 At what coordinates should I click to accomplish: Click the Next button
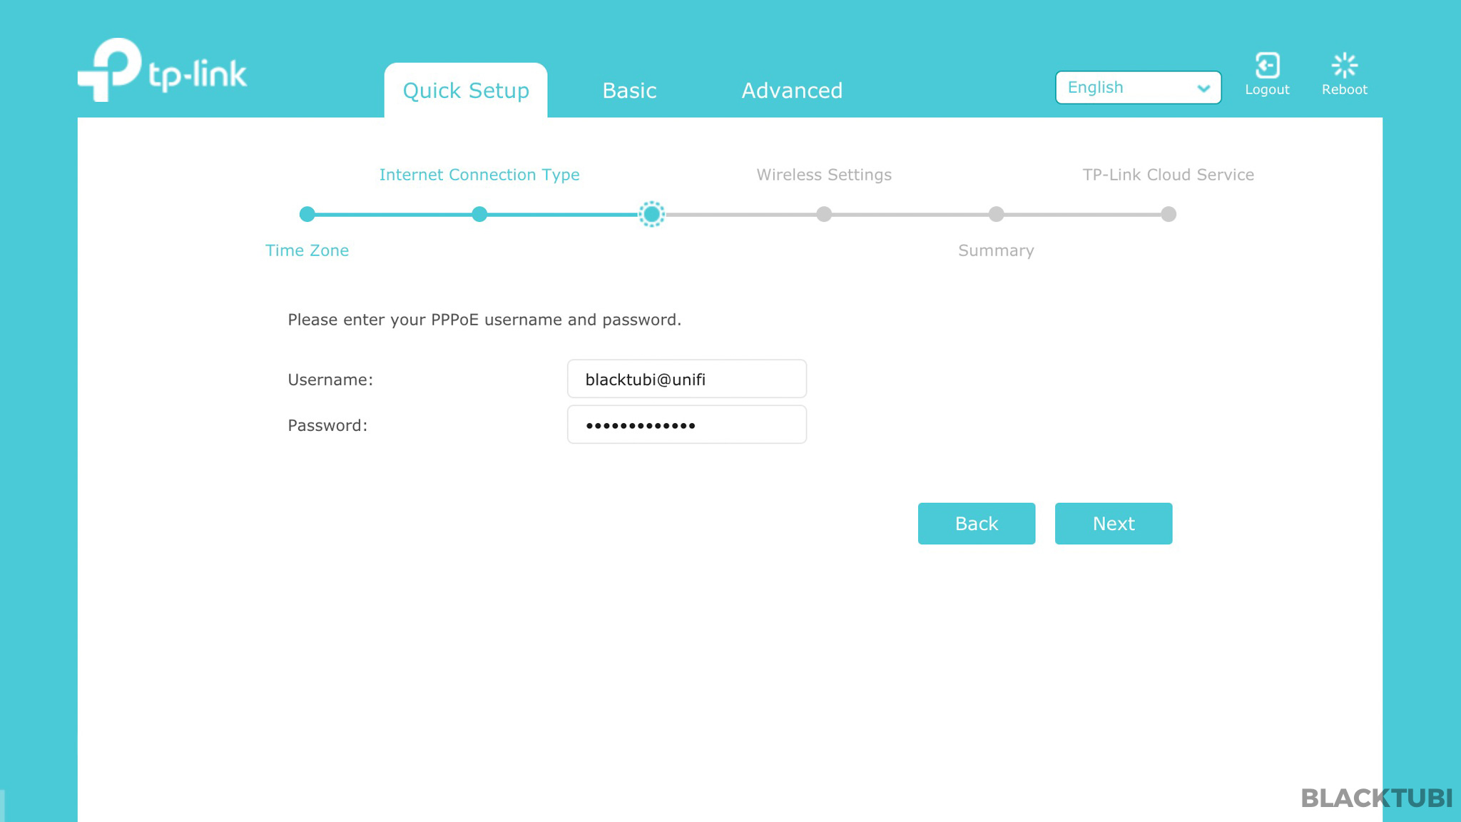(1113, 523)
